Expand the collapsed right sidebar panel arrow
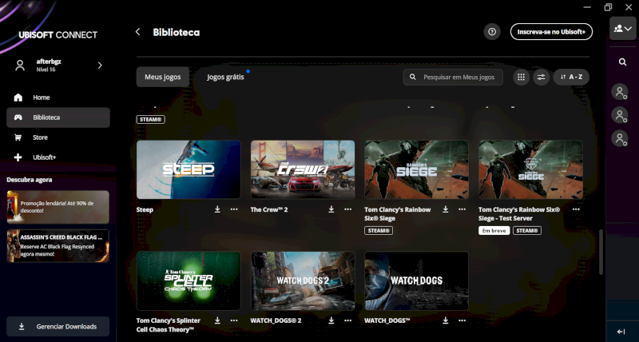This screenshot has height=342, width=639. click(x=621, y=331)
